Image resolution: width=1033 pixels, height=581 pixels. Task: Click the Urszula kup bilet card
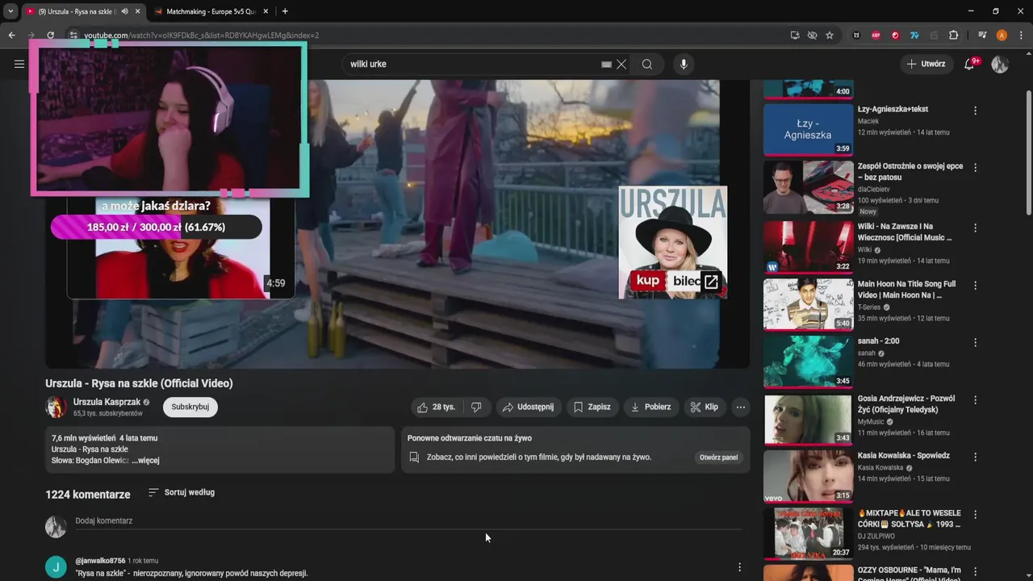pos(673,242)
